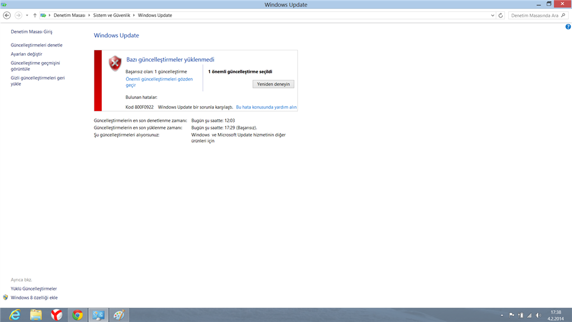This screenshot has height=322, width=572.
Task: Review Önemli güncelleştirmeleri gözden geçir link
Action: coord(159,82)
